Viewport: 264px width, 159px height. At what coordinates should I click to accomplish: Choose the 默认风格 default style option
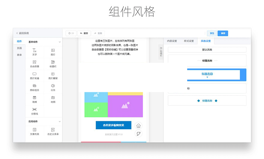click(x=207, y=50)
